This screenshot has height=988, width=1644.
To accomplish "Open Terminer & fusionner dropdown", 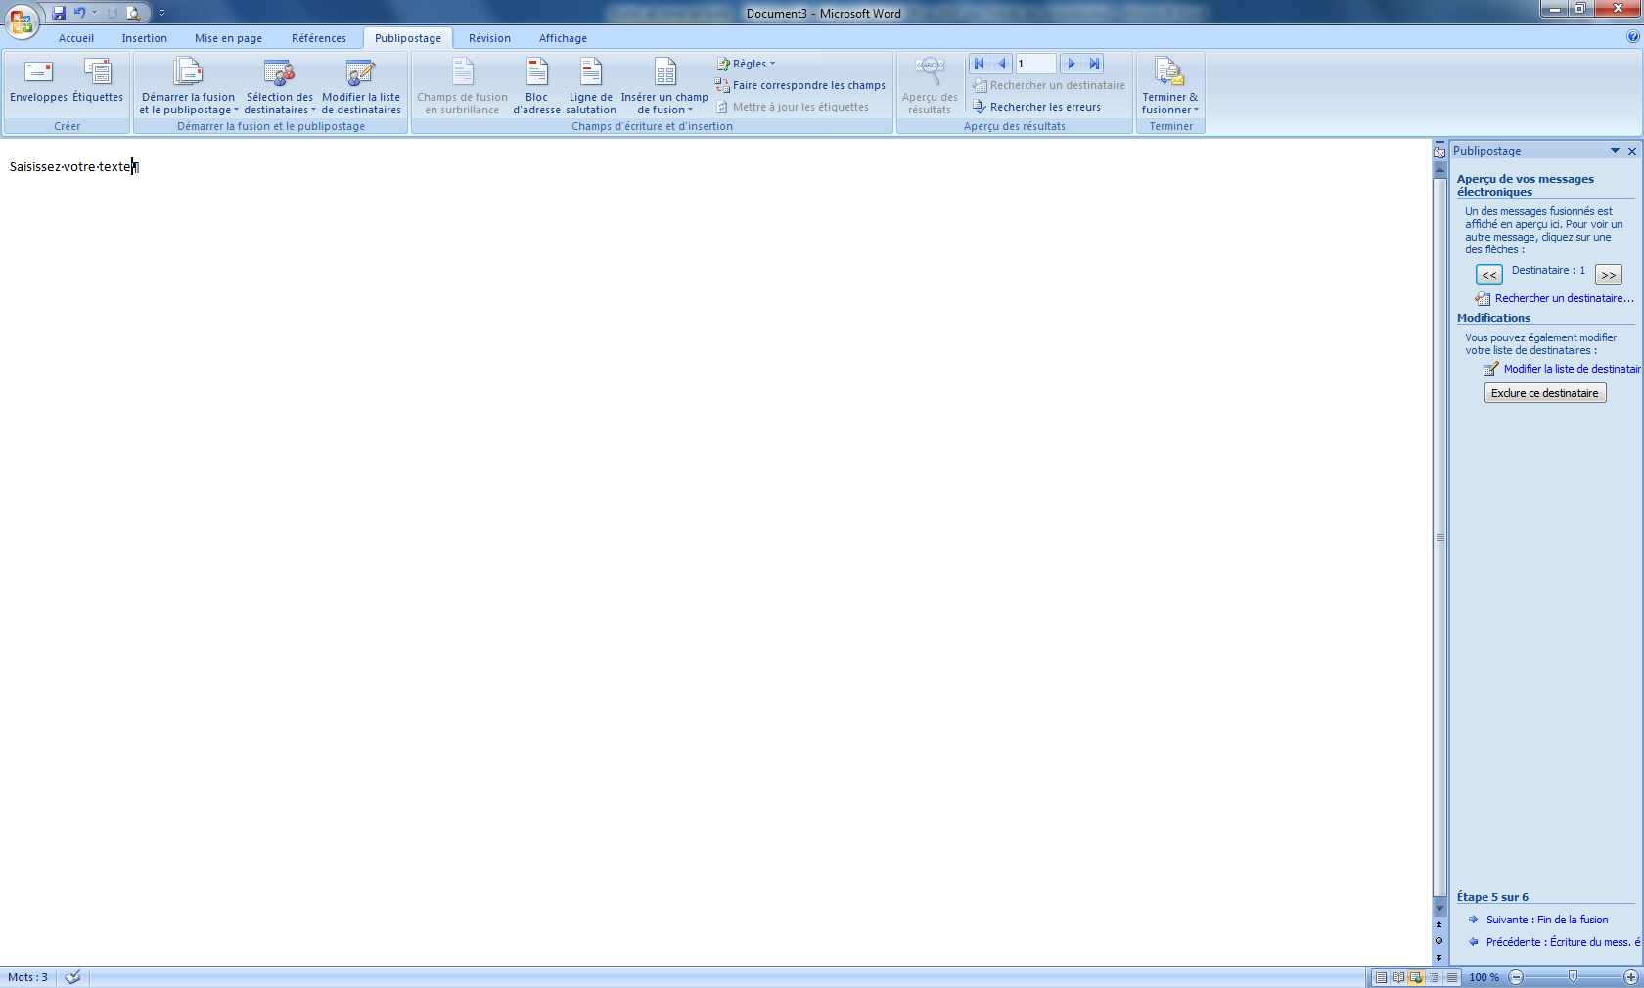I will click(x=1170, y=86).
